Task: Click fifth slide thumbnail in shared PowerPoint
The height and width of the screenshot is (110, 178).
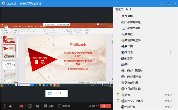Action: pyautogui.click(x=9, y=74)
